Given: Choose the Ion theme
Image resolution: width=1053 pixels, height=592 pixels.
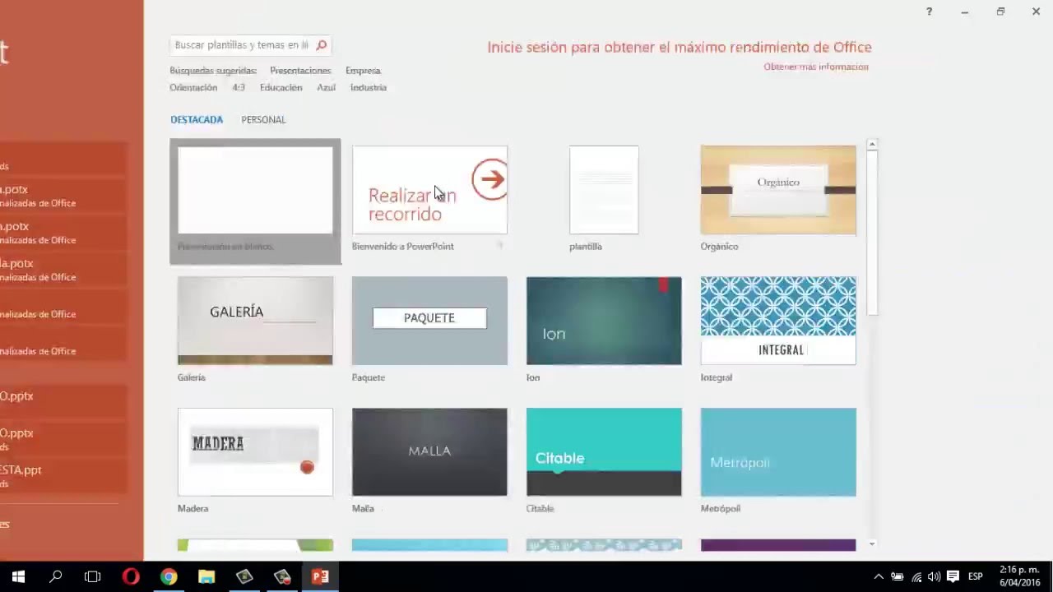Looking at the screenshot, I should tap(604, 321).
